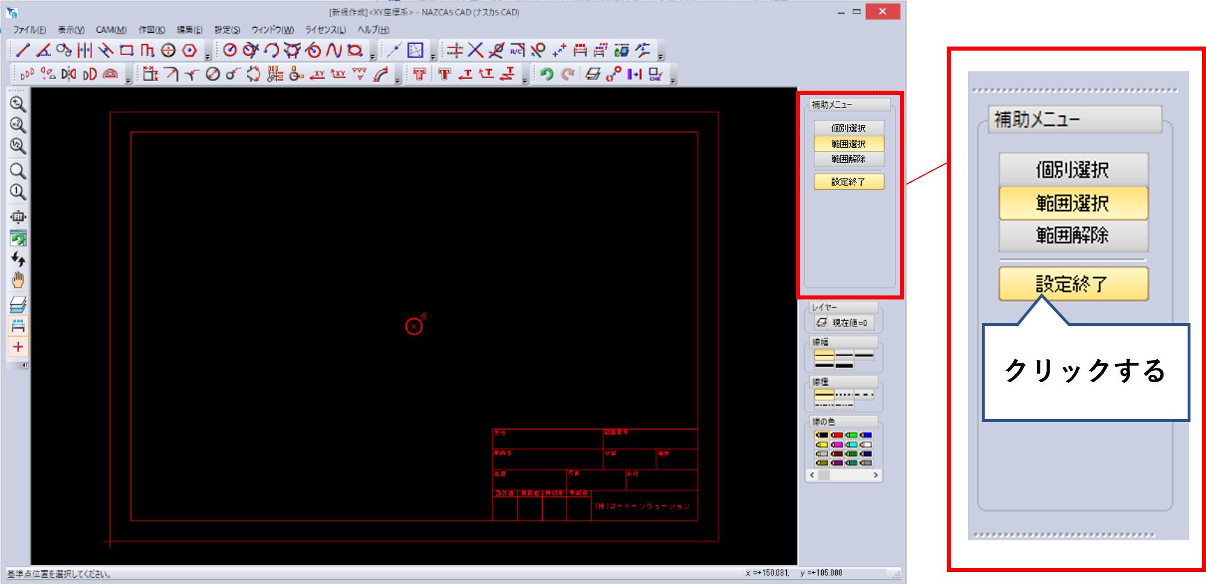Select the mirror copy tool
Screen dimensions: 1206x584
pyautogui.click(x=68, y=74)
